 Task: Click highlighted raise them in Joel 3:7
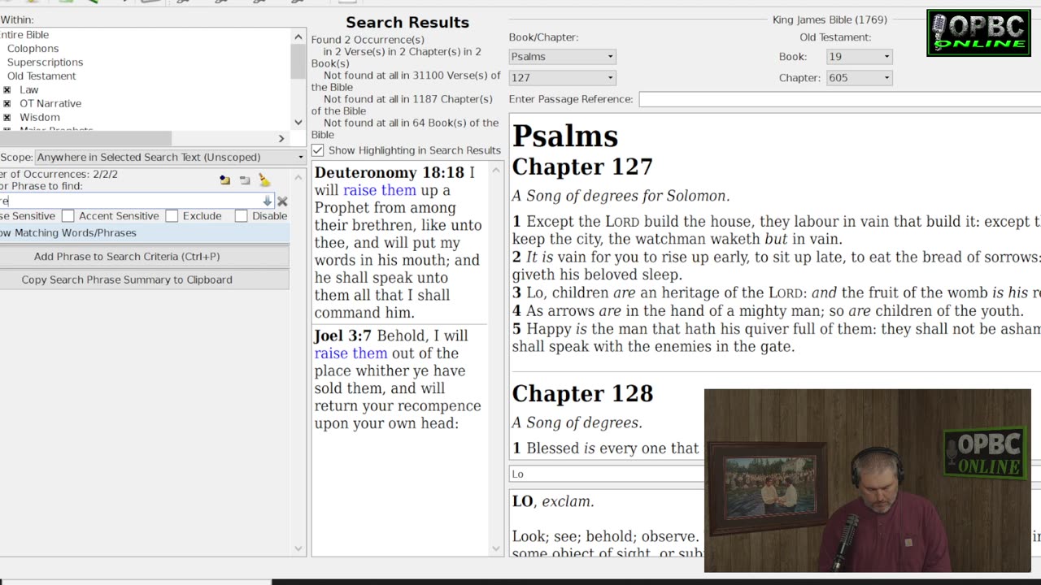point(351,353)
